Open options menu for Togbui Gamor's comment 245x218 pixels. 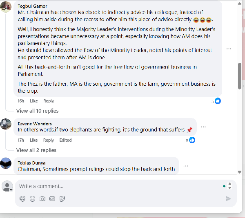pyautogui.click(x=229, y=49)
